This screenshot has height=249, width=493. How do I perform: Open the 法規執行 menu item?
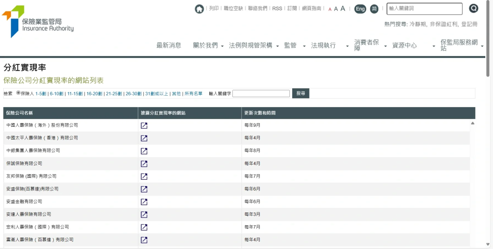pos(323,46)
